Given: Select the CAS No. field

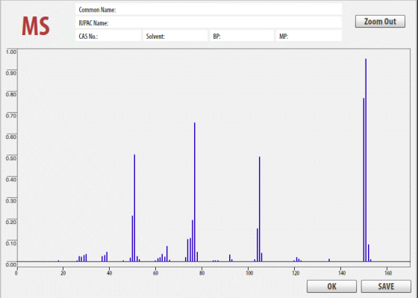Looking at the screenshot, I should (x=108, y=36).
